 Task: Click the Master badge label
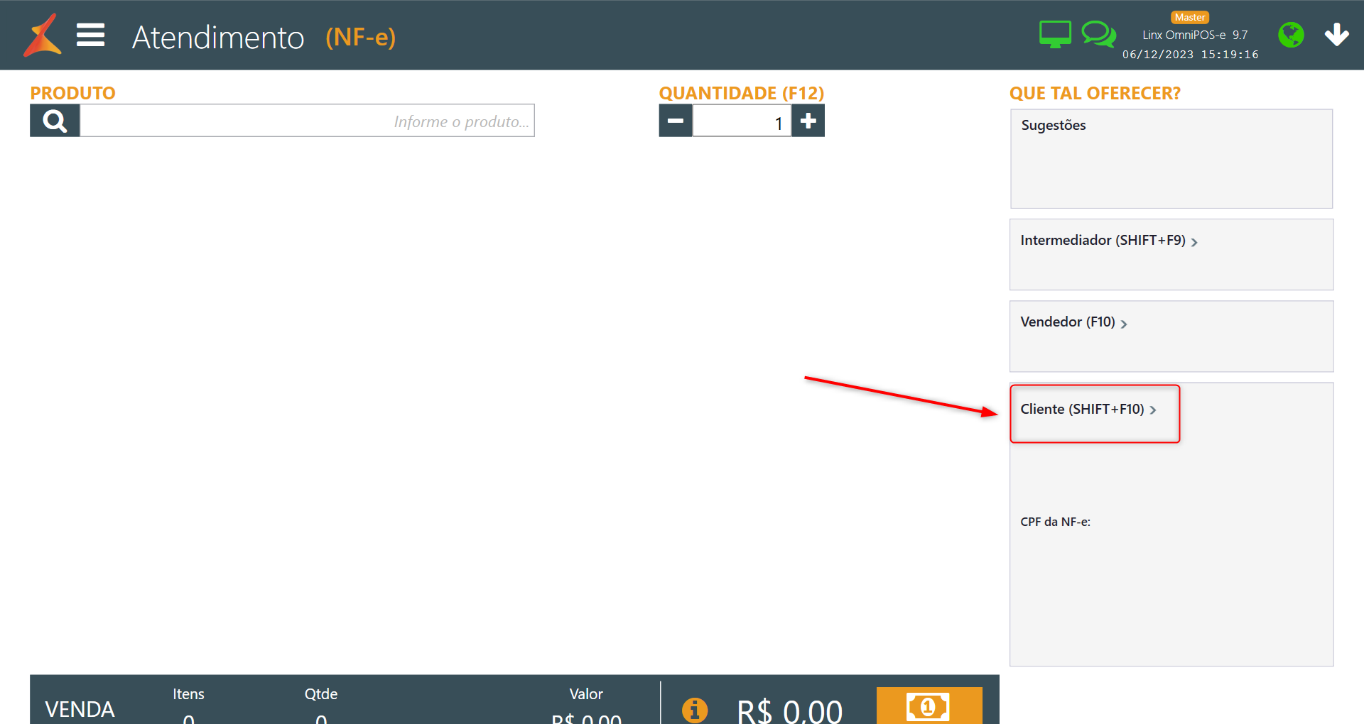click(x=1190, y=17)
